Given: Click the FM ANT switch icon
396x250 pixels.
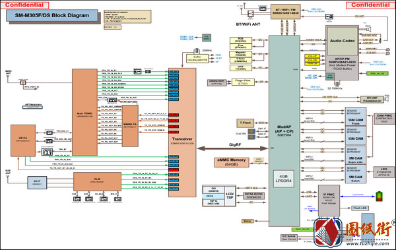Looking at the screenshot, I should click(x=329, y=16).
